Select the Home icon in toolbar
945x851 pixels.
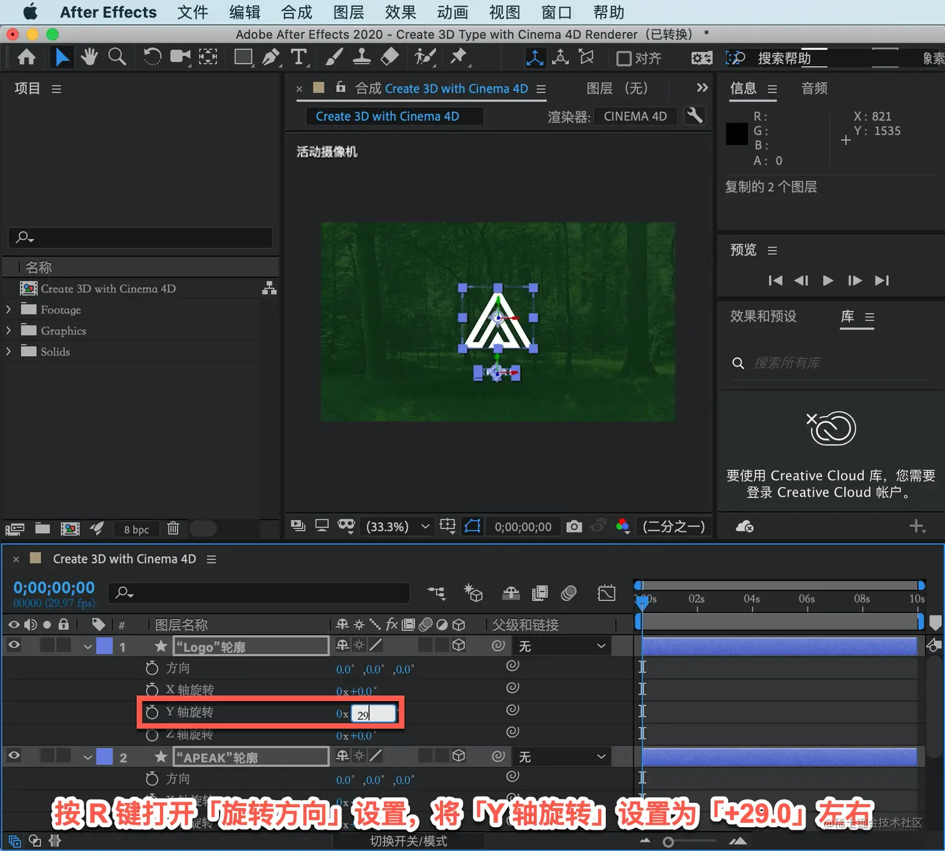(26, 57)
